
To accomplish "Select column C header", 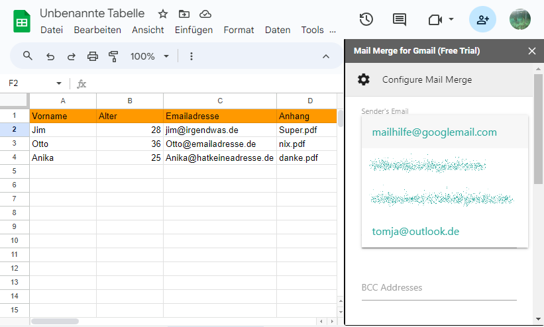I will pos(220,101).
